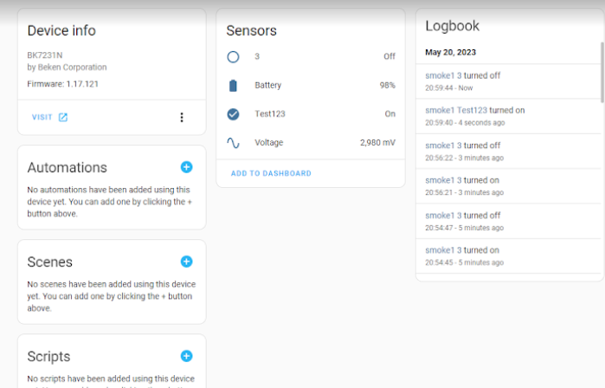Click smoke1 3 link in the 20:54:45 logbook entry
Viewport: 605px width, 388px height.
click(443, 250)
